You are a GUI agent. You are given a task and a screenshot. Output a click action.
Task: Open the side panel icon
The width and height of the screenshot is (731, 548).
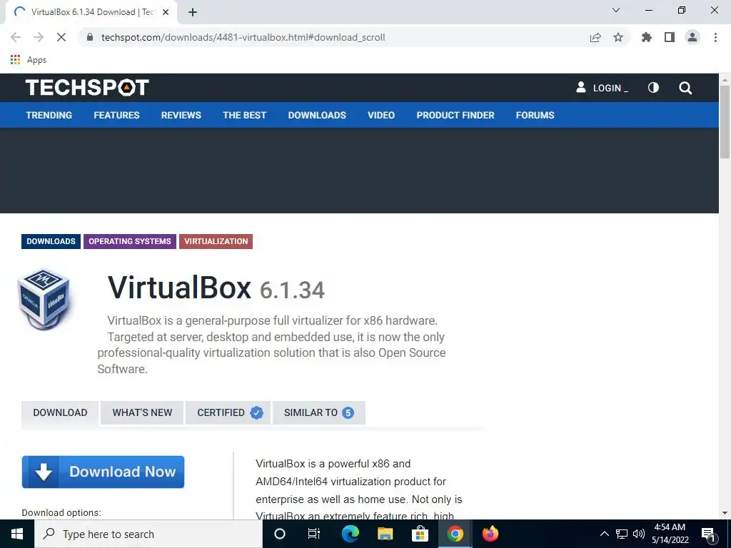[670, 37]
